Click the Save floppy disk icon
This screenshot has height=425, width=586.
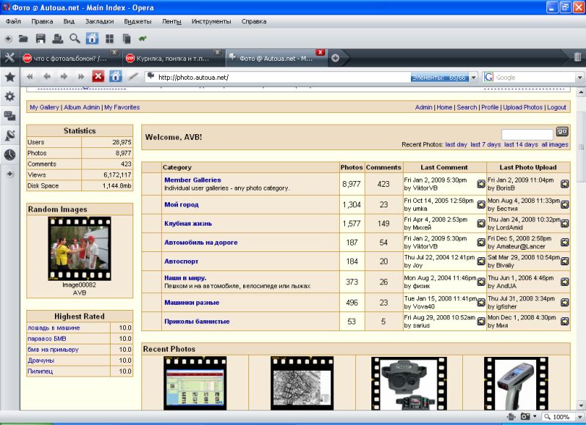click(40, 38)
